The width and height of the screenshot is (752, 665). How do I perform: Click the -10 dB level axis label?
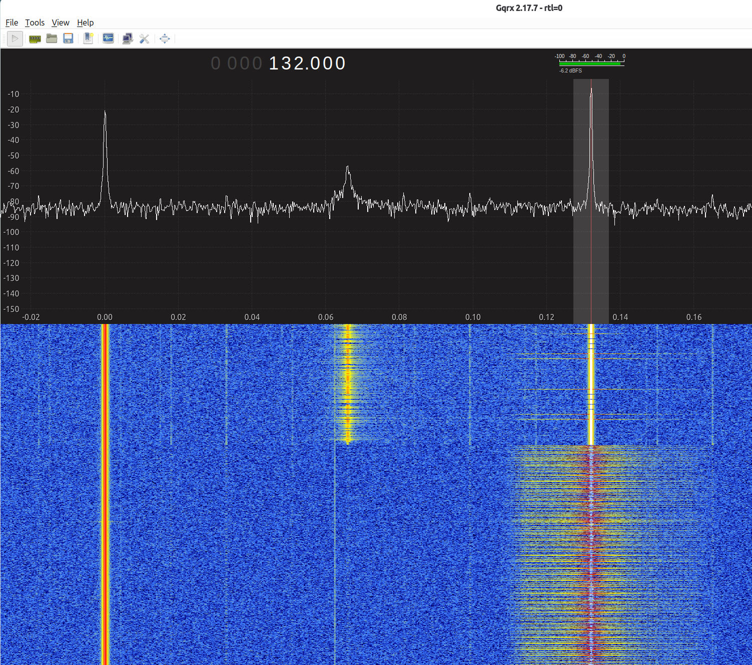pos(14,94)
